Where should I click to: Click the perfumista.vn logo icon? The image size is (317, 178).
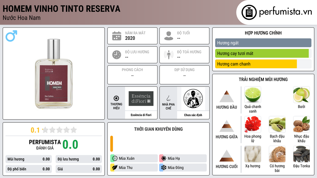[x=249, y=12]
